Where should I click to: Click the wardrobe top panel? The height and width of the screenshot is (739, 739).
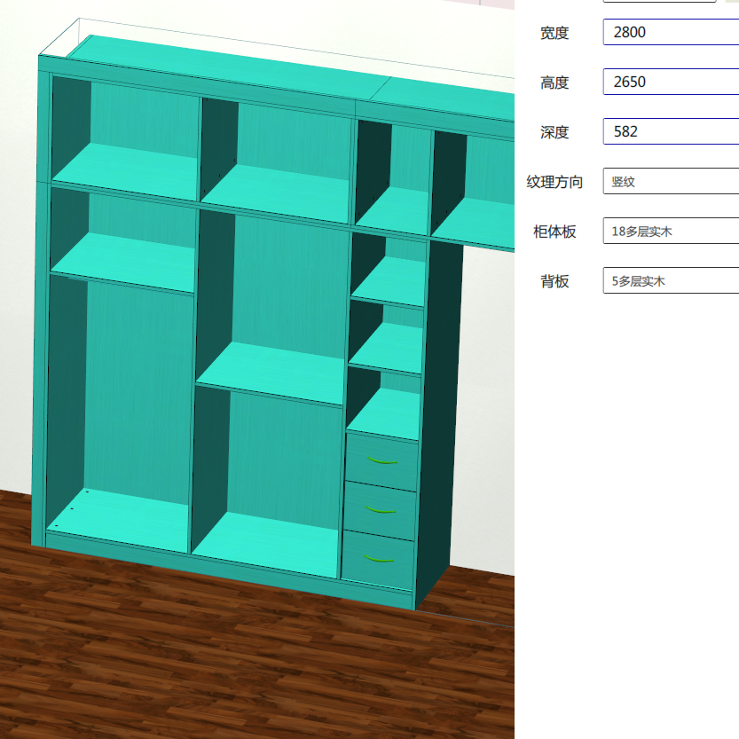tap(222, 53)
